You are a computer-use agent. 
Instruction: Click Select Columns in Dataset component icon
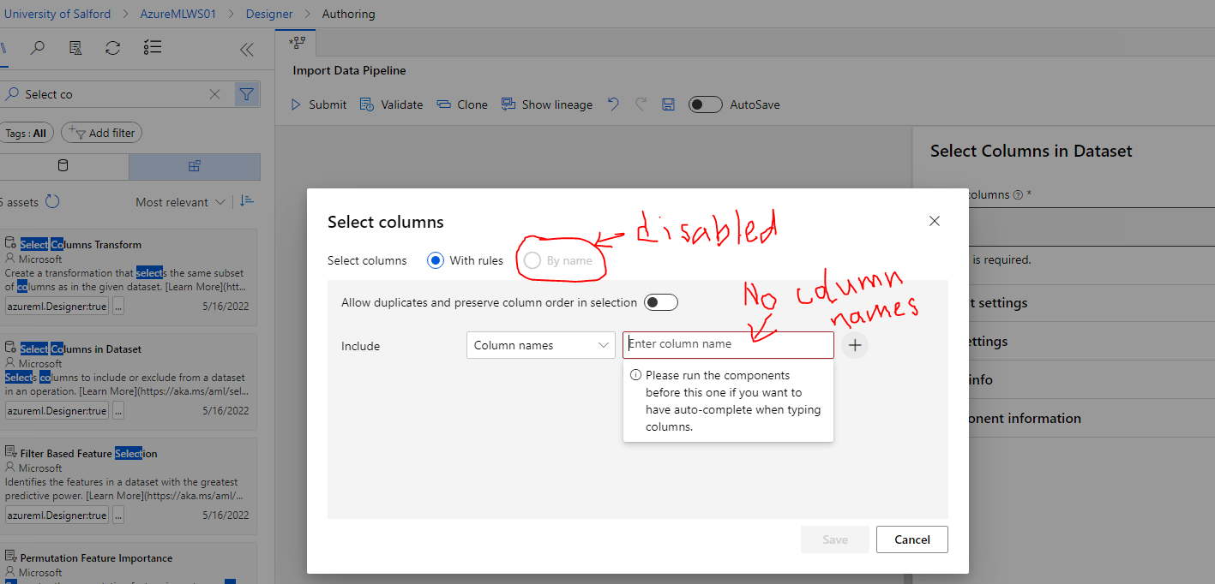(x=11, y=349)
